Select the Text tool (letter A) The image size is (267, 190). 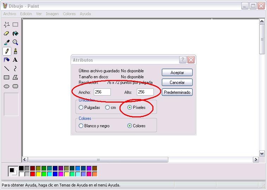(15, 60)
